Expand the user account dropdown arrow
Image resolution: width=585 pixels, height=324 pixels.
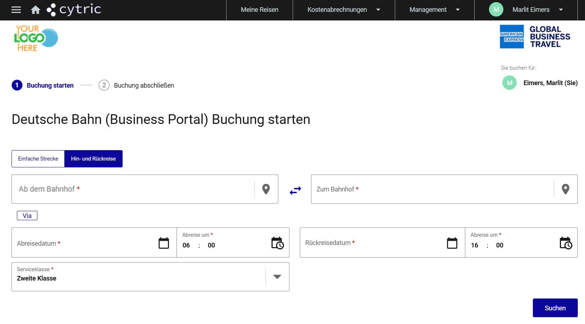click(x=561, y=10)
